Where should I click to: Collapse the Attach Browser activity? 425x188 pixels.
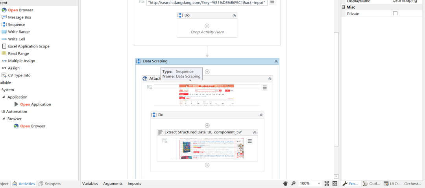pos(270,79)
